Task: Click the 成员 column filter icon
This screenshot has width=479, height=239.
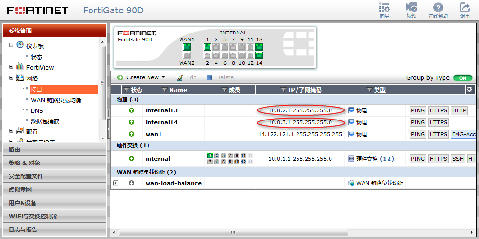Action: click(x=225, y=90)
